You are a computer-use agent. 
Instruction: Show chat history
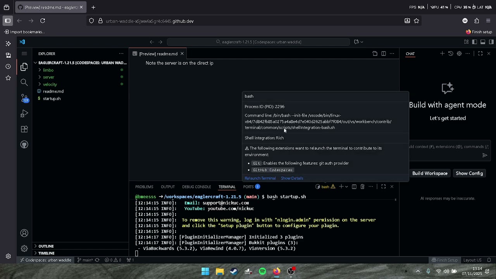[451, 53]
